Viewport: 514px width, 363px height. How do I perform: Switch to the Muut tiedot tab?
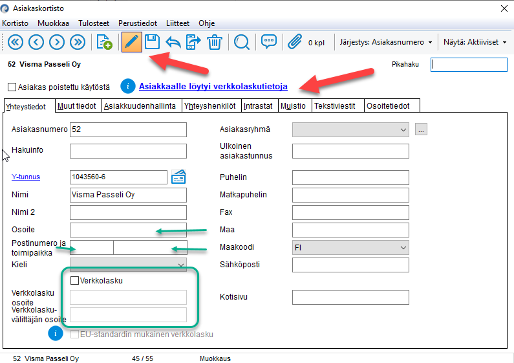[x=78, y=105]
